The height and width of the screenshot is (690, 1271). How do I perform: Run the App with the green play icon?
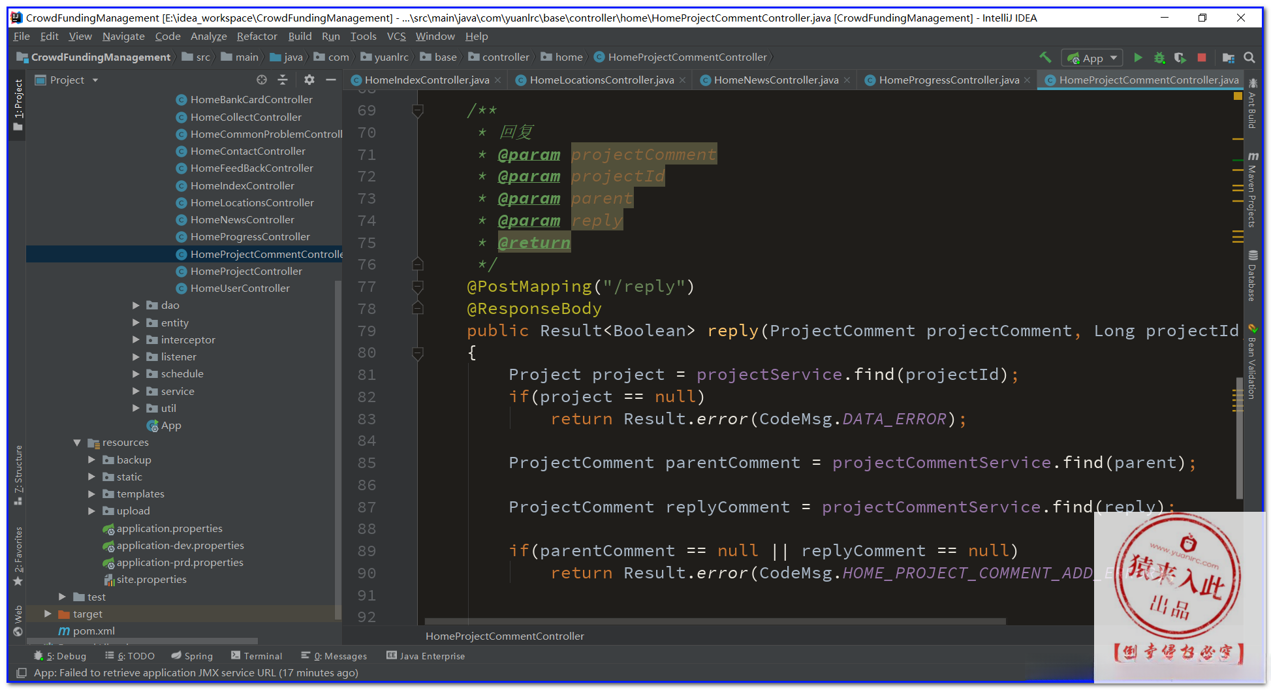pos(1138,57)
